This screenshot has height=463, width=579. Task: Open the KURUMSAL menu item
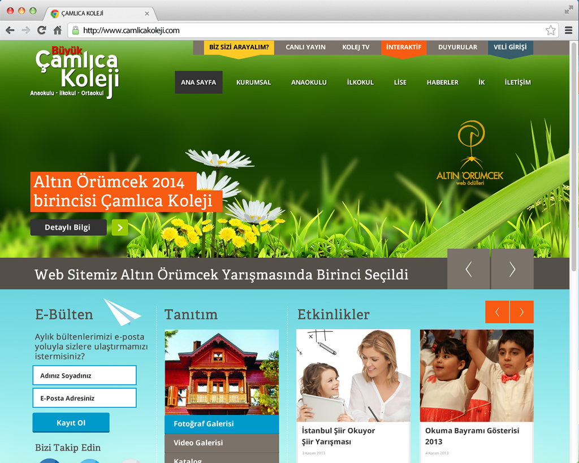254,83
